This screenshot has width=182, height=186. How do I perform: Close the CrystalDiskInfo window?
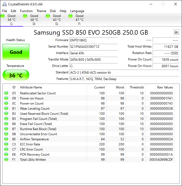[176, 4]
